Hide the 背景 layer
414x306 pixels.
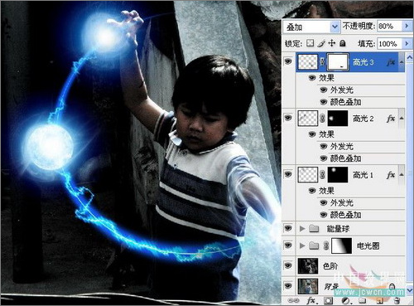tap(288, 286)
